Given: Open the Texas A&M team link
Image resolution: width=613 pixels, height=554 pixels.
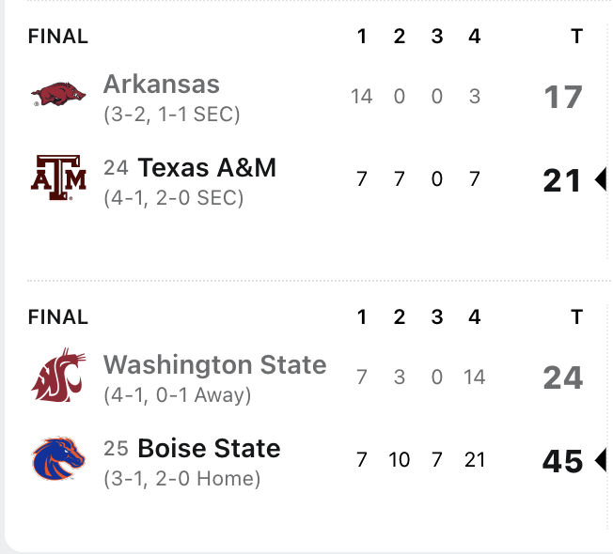Looking at the screenshot, I should [x=207, y=168].
